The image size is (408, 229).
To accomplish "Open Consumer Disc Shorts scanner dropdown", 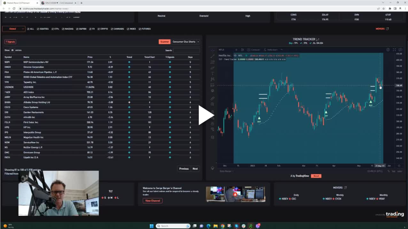I will pyautogui.click(x=186, y=42).
